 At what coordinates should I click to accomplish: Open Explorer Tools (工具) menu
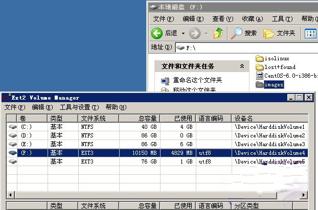point(282,19)
